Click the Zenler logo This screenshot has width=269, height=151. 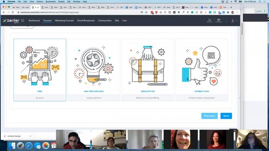[11, 21]
